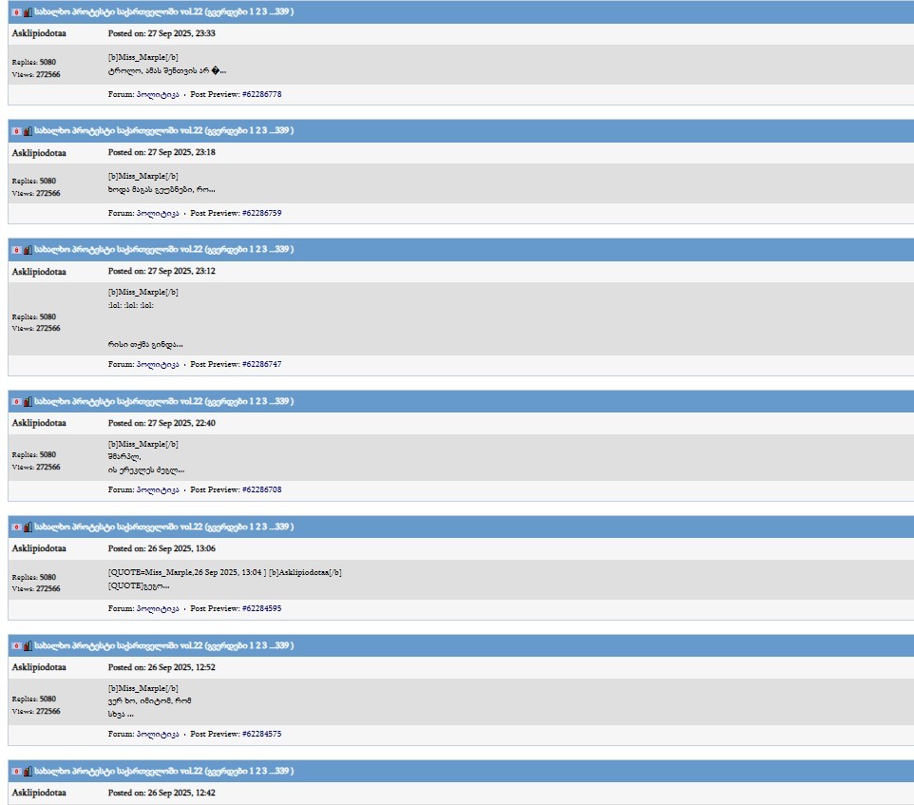Go to page 3 in the 12:52 post title

point(265,645)
